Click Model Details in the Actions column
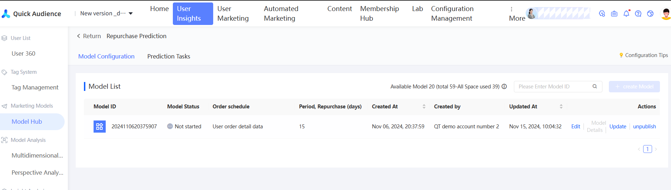Viewport: 671px width, 190px height. [596, 127]
